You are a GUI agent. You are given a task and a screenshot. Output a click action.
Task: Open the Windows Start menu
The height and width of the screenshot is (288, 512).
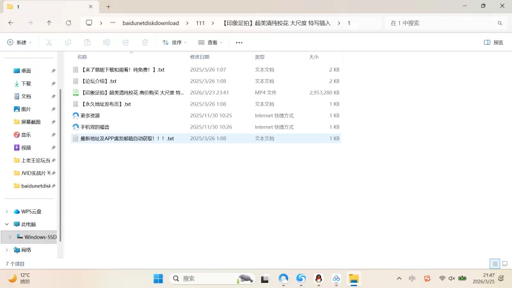pos(158,278)
